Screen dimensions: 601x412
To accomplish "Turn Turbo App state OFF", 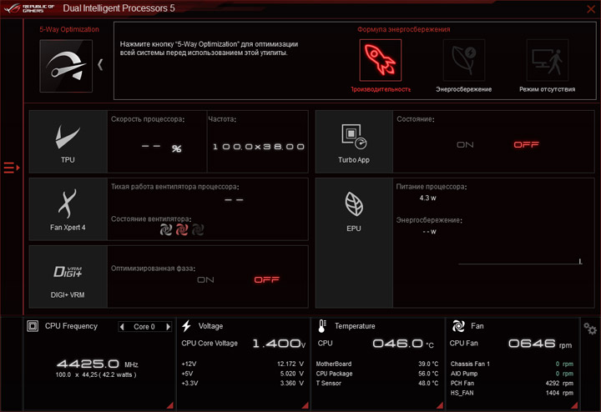I will [x=526, y=145].
